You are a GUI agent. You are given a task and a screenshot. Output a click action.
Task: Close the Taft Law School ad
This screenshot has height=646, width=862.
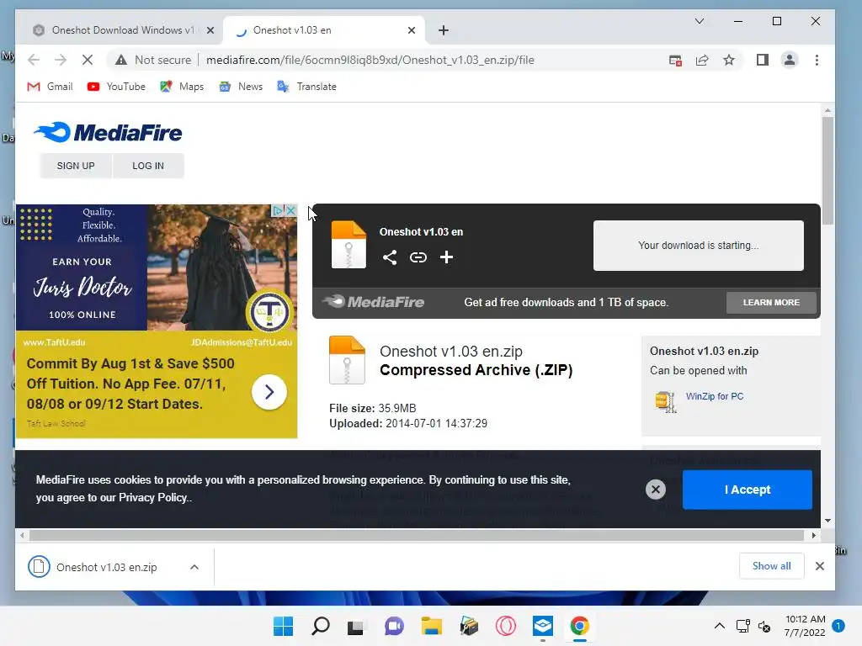click(x=291, y=210)
